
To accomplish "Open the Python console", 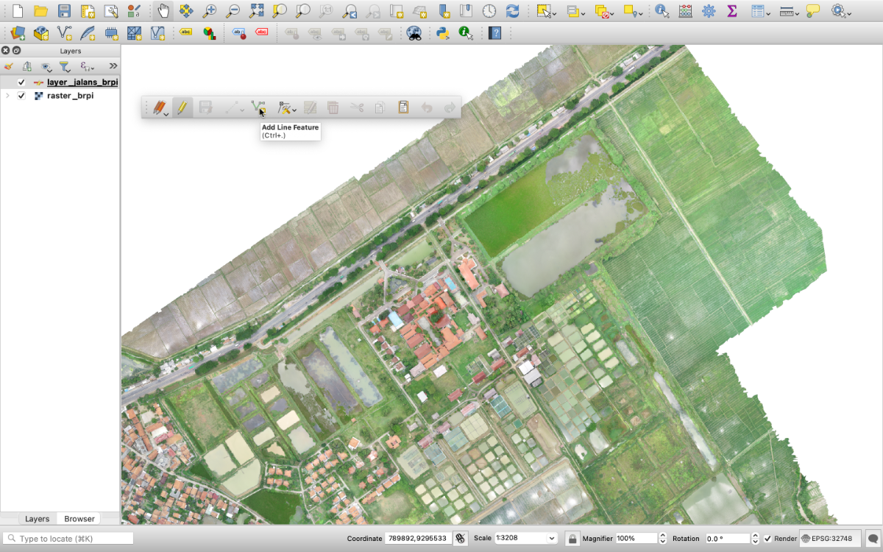I will coord(442,33).
